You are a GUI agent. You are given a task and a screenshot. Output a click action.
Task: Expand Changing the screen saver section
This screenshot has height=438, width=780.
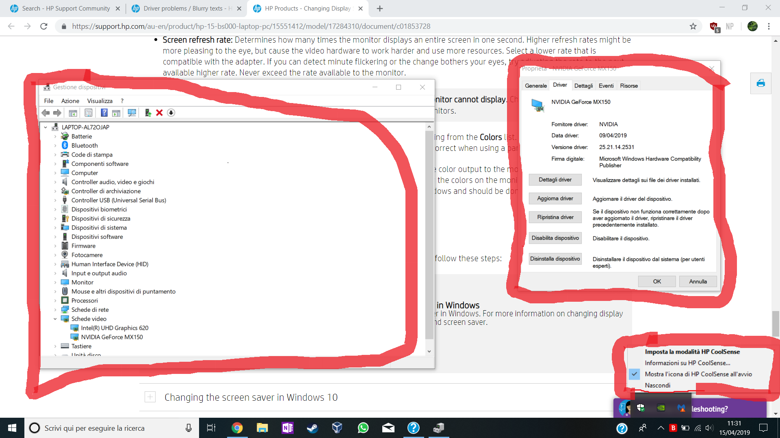pyautogui.click(x=150, y=397)
